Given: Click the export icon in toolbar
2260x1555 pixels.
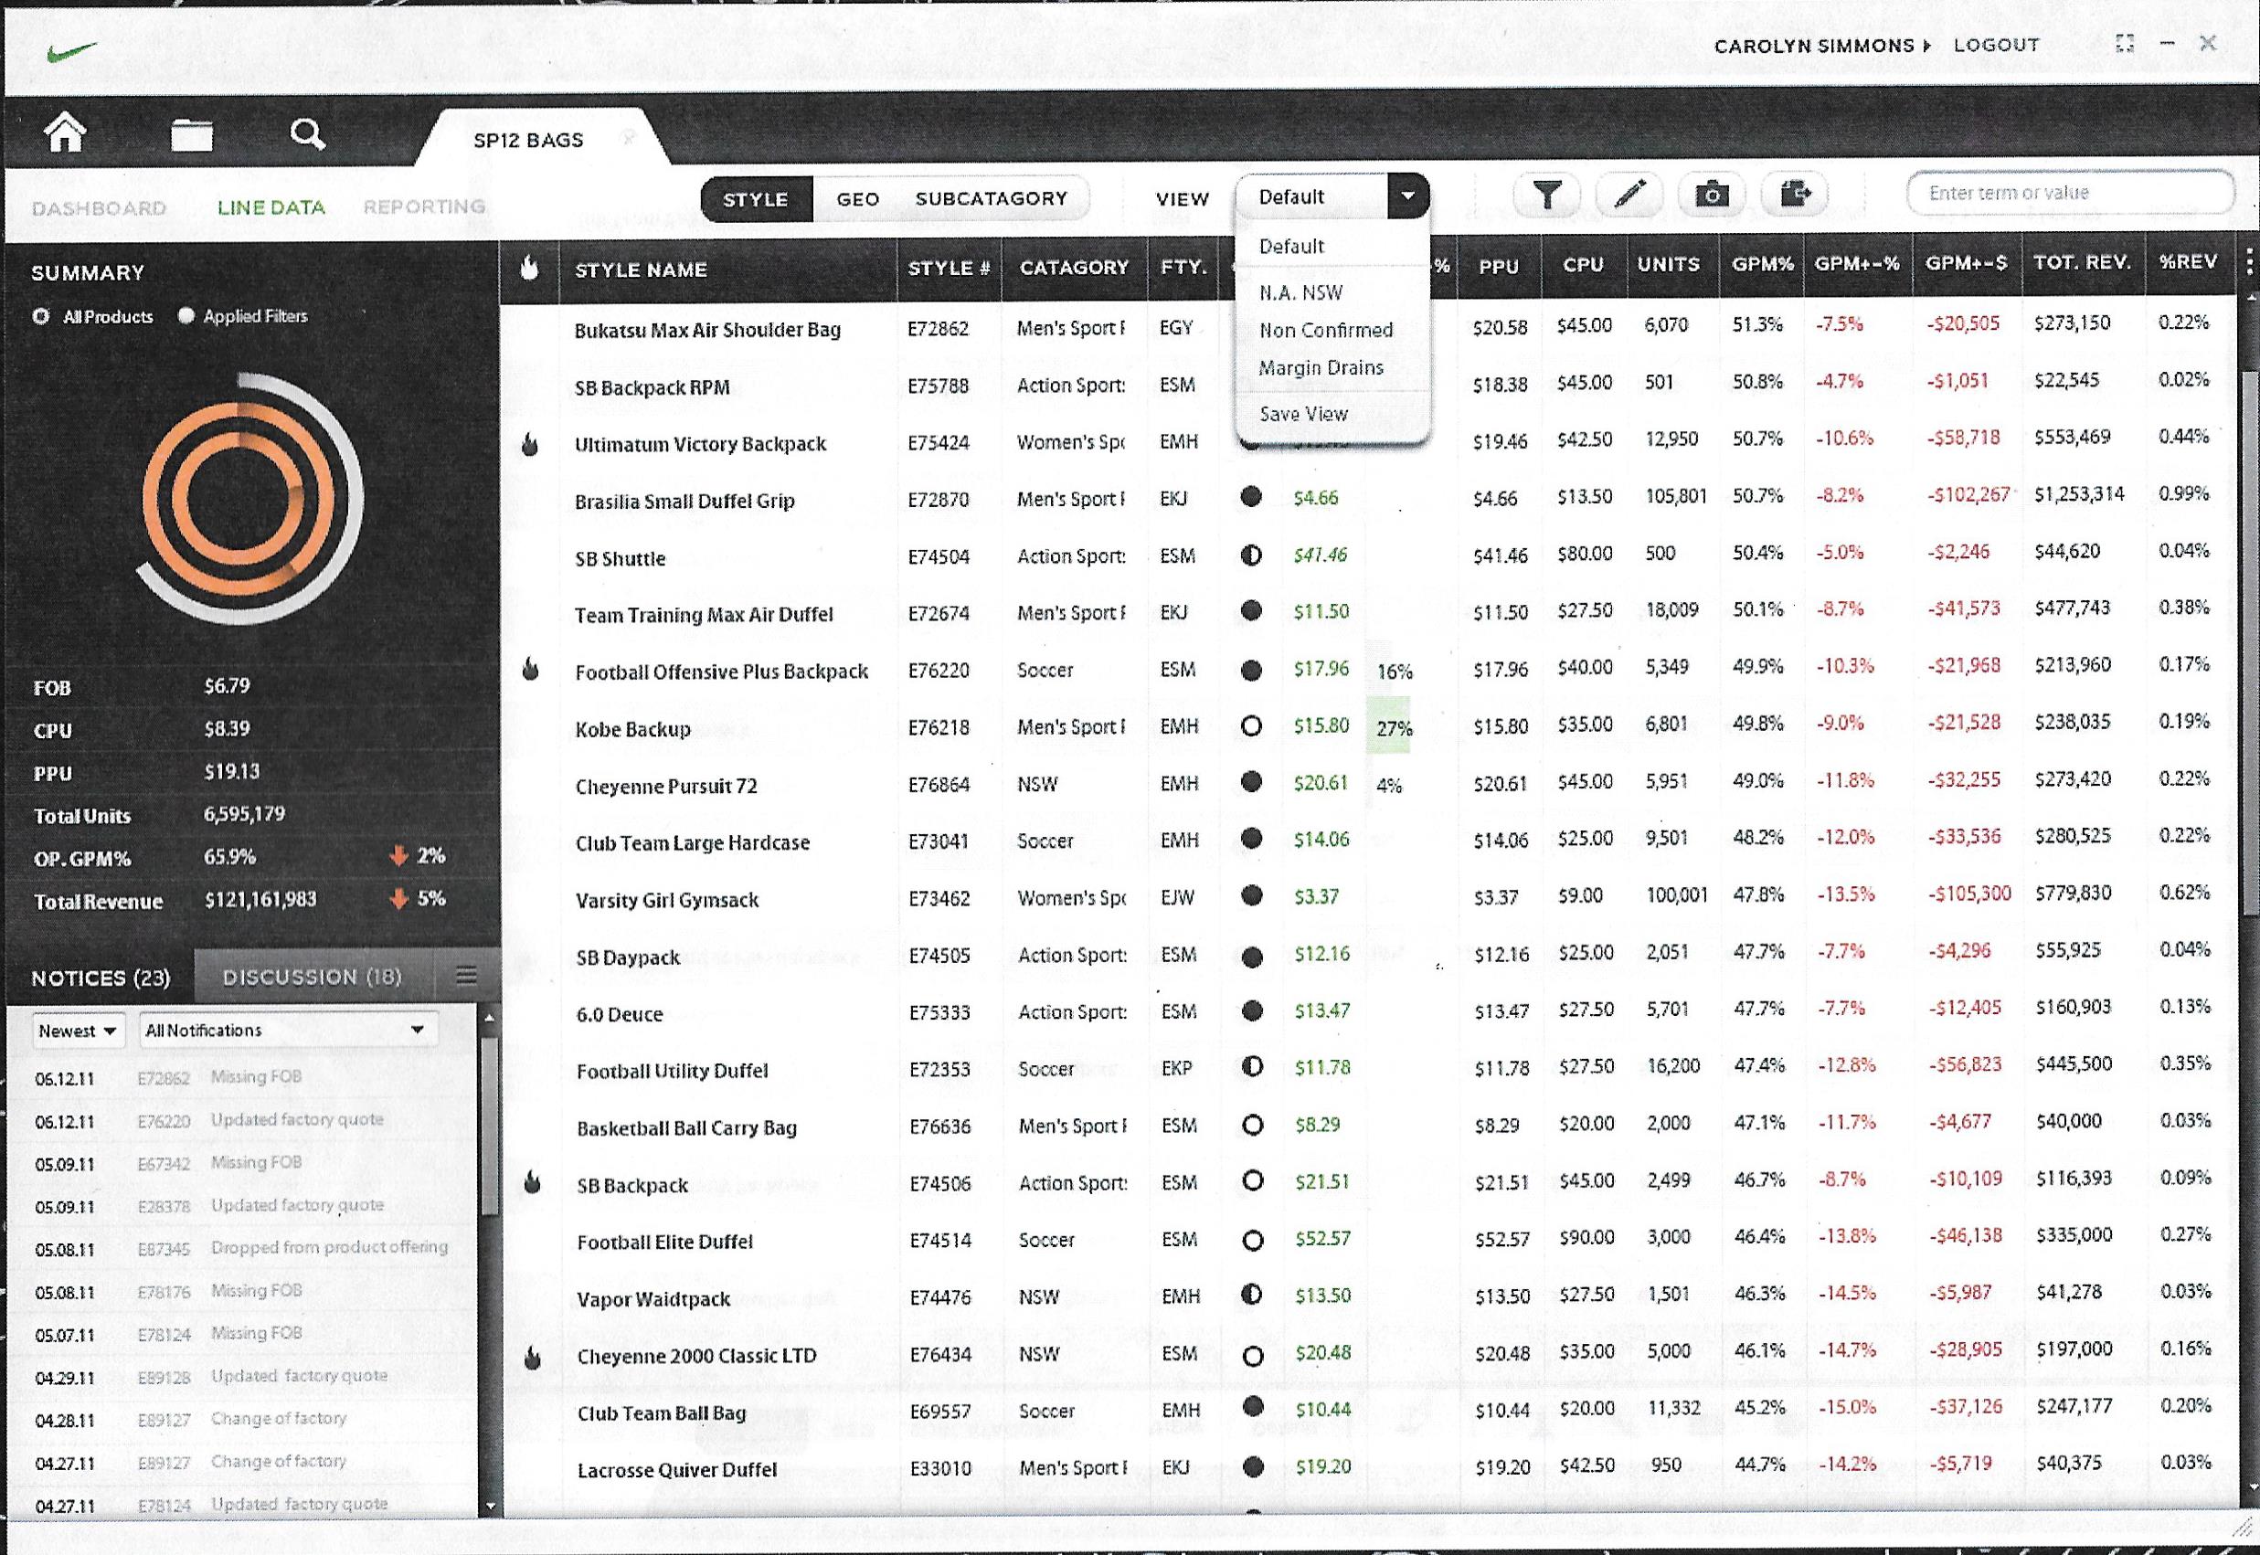Looking at the screenshot, I should tap(1794, 194).
